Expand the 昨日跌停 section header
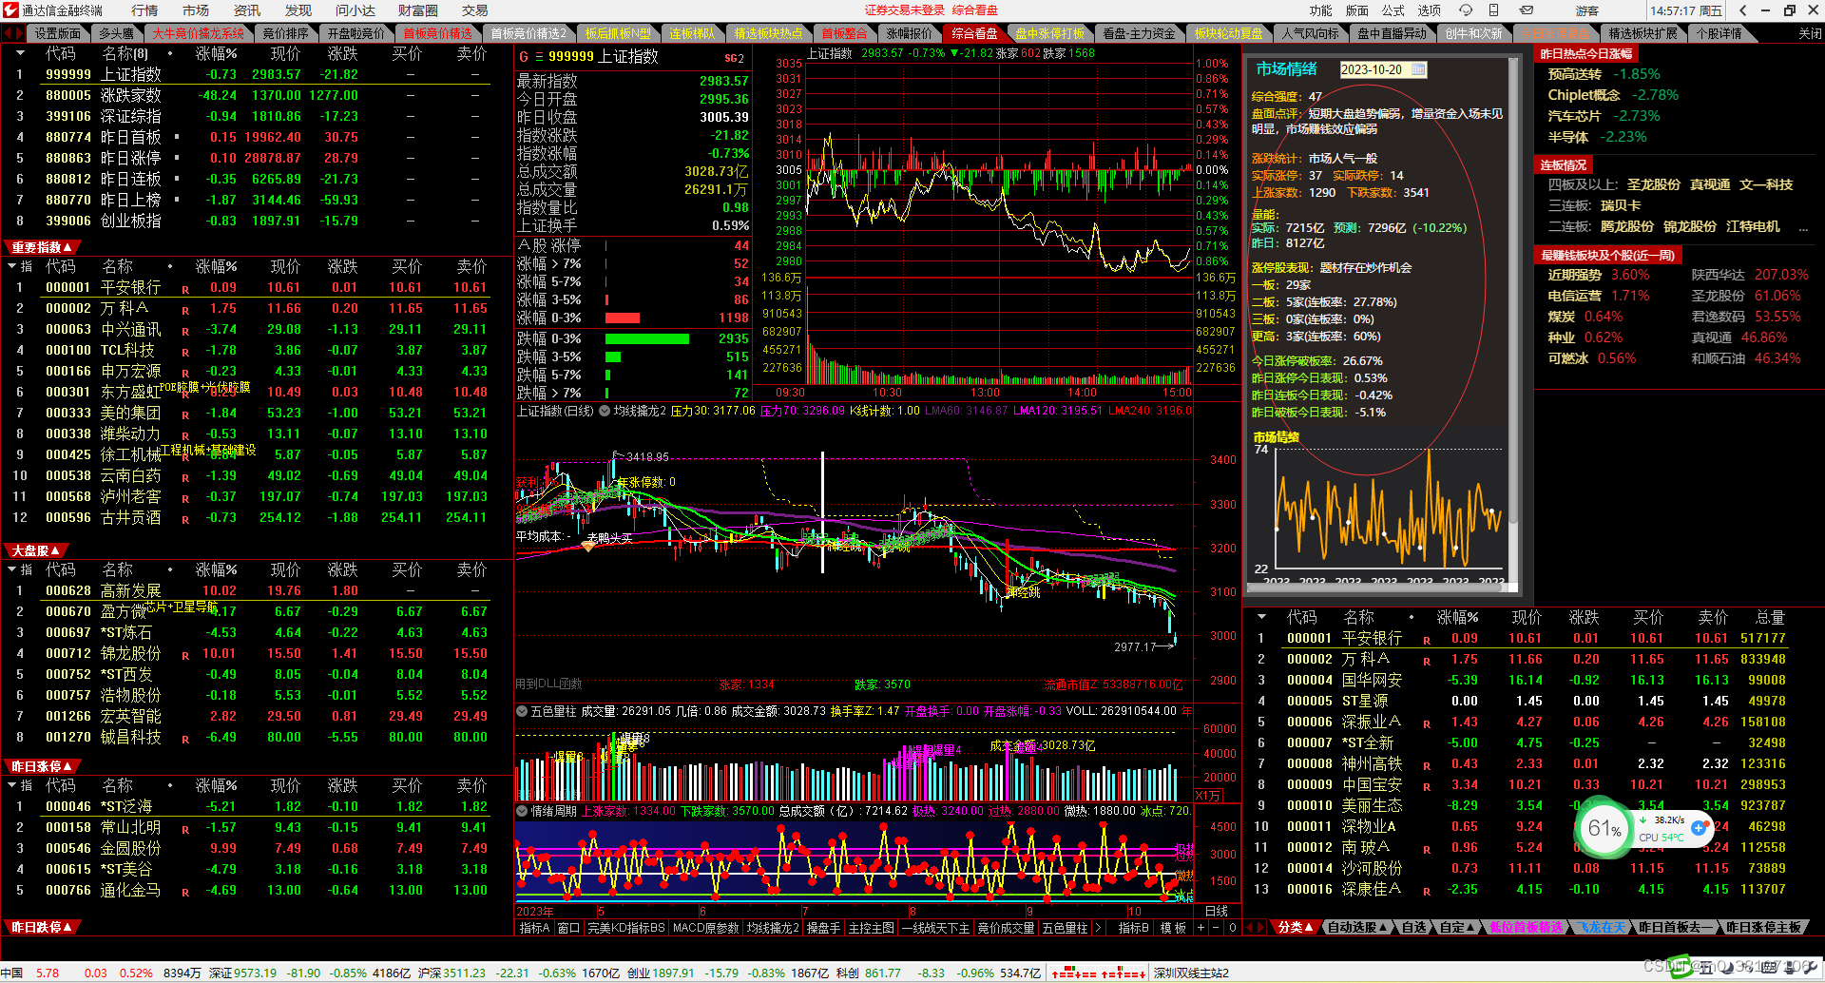 (42, 927)
